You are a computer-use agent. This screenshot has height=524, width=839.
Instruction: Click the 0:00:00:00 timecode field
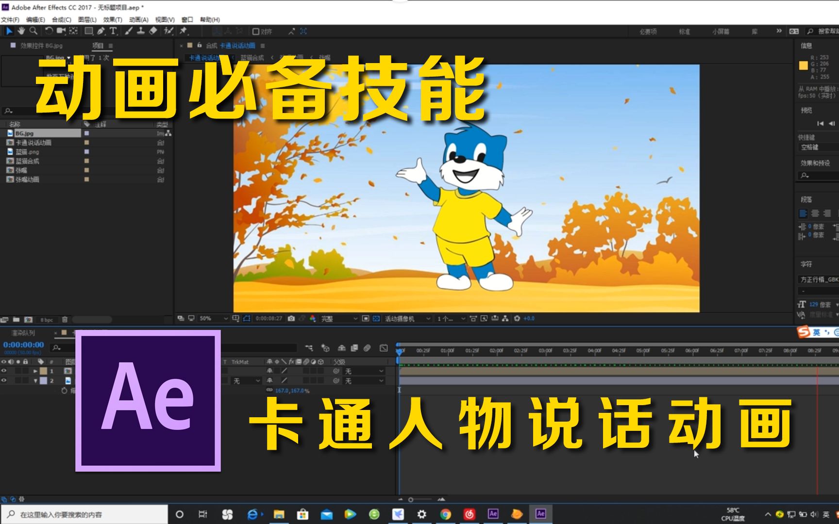click(24, 345)
